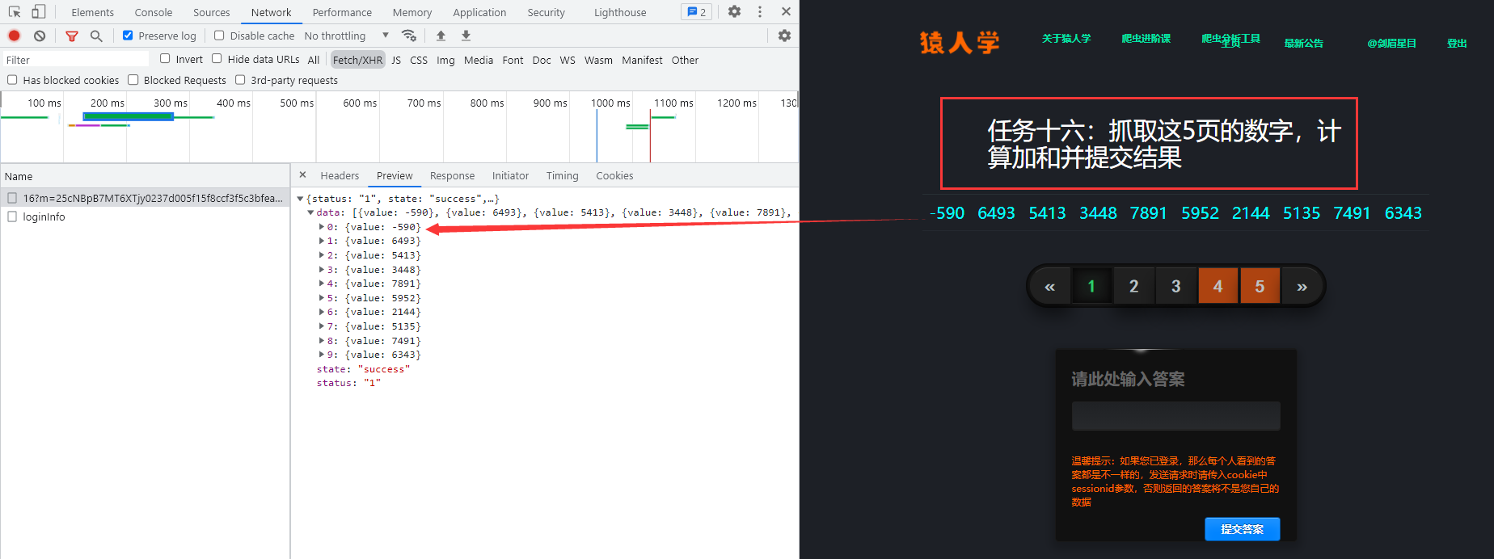Check the Hide data URLs option
The height and width of the screenshot is (559, 1494).
click(x=217, y=59)
